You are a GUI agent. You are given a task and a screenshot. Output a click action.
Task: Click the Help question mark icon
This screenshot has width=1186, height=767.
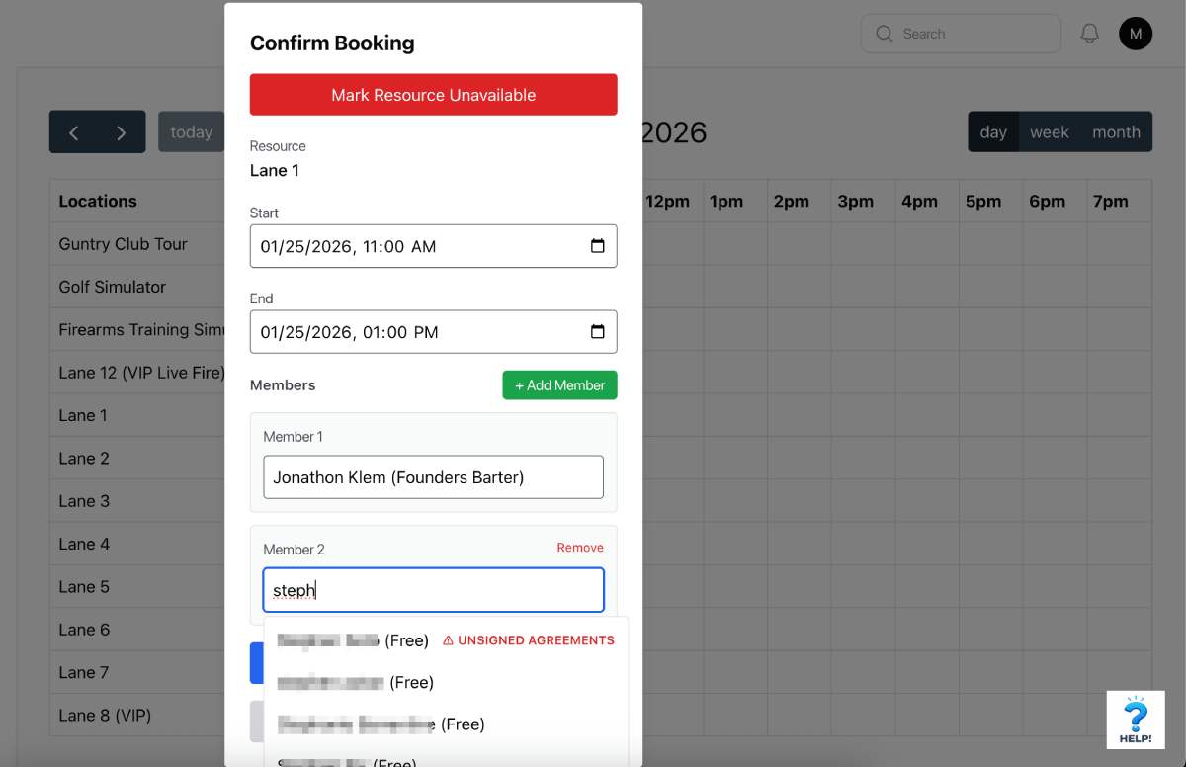tap(1136, 719)
